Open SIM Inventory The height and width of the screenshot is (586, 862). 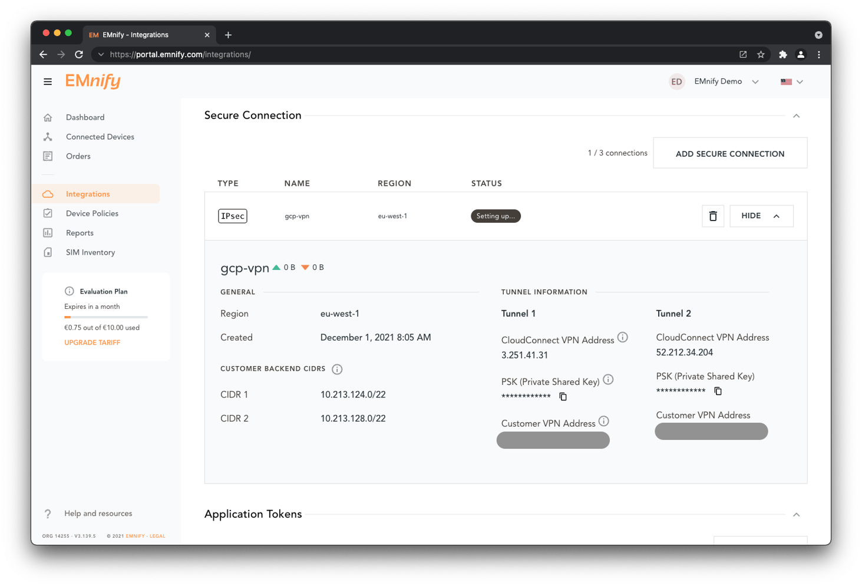coord(90,252)
